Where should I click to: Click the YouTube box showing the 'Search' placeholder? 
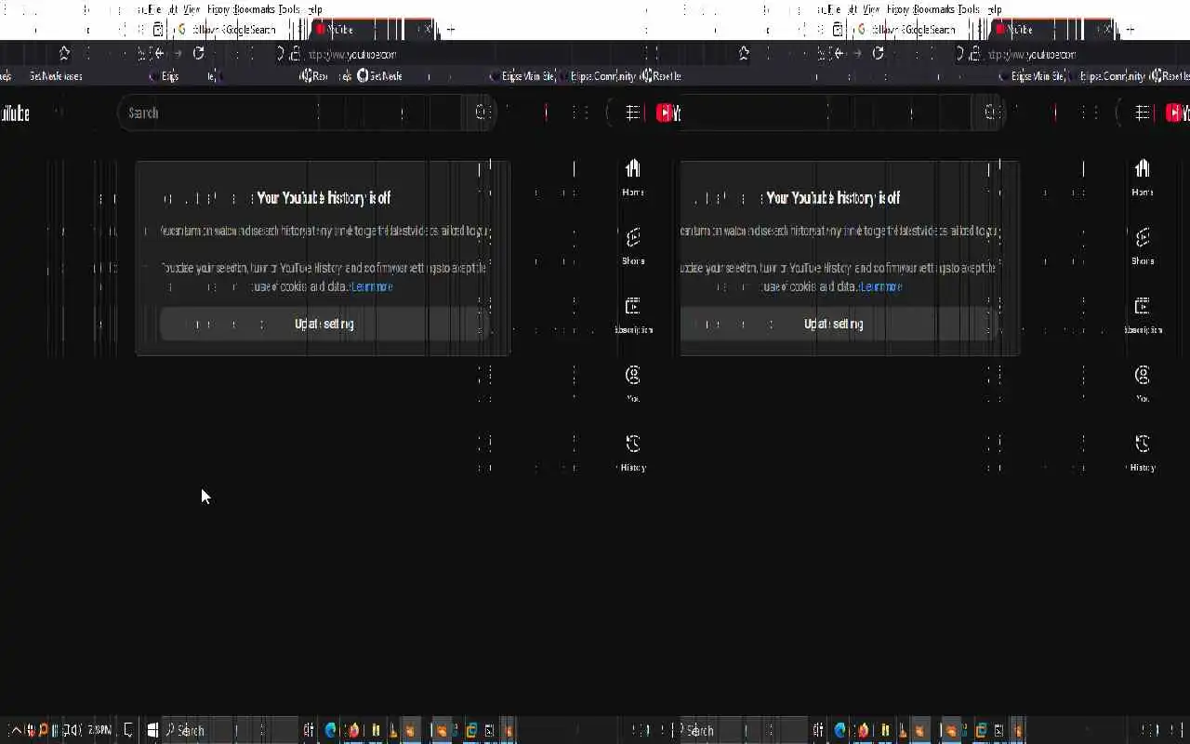[x=290, y=113]
